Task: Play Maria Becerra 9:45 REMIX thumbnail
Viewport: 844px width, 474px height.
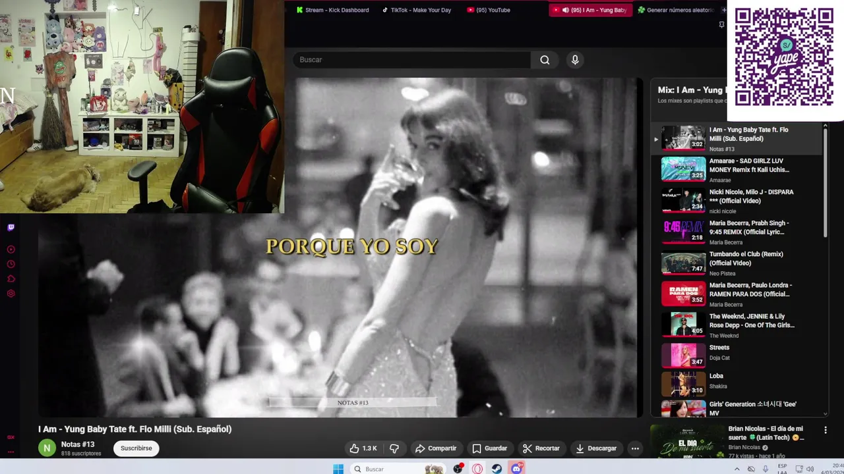Action: [683, 231]
